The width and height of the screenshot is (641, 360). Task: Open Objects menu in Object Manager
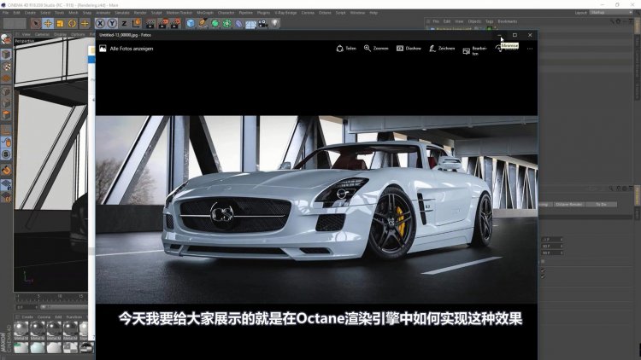point(474,21)
